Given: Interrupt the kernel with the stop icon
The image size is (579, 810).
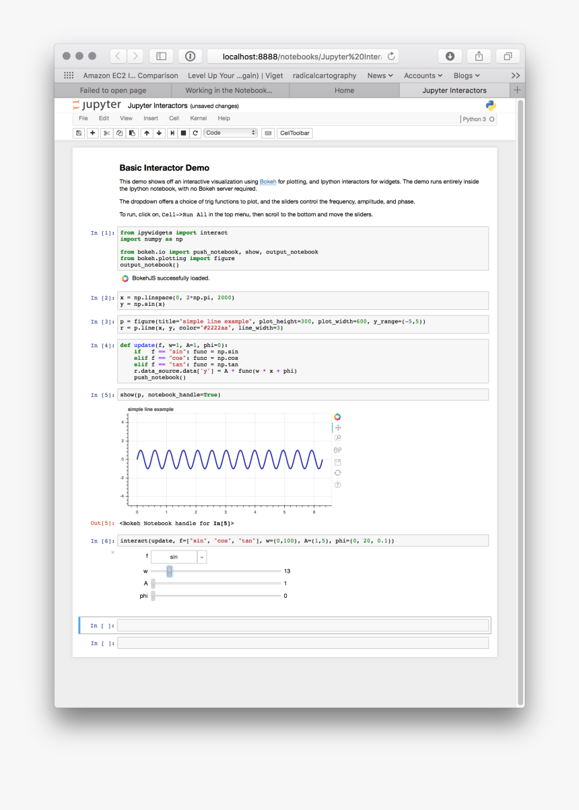Looking at the screenshot, I should coord(183,133).
